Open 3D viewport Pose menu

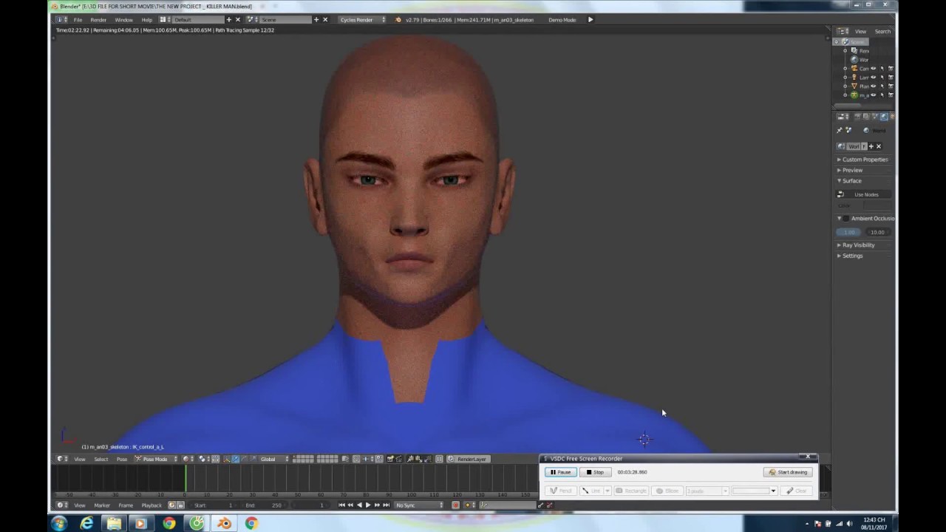click(121, 460)
